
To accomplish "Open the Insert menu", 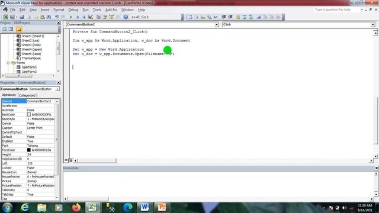I will pos(45,9).
